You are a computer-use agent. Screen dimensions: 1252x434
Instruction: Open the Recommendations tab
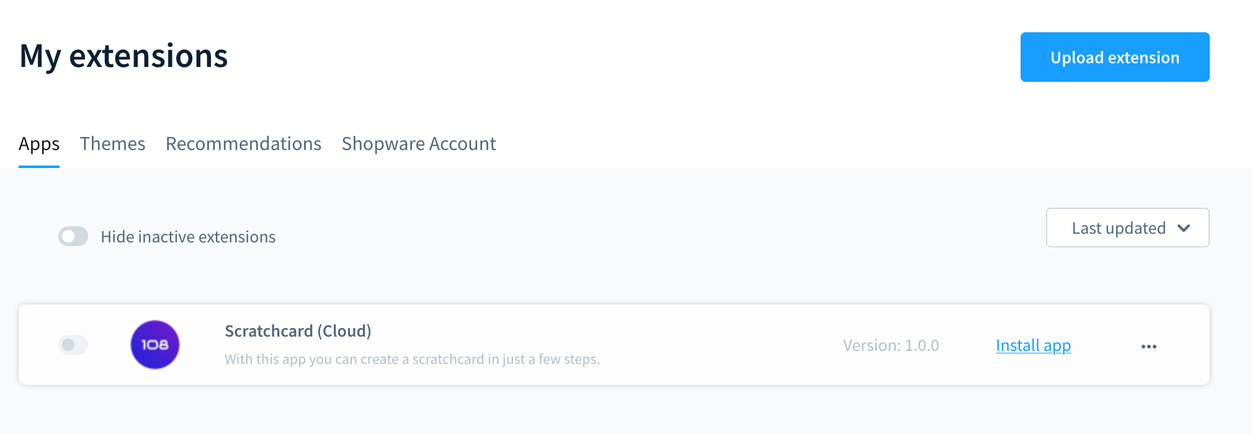click(243, 144)
